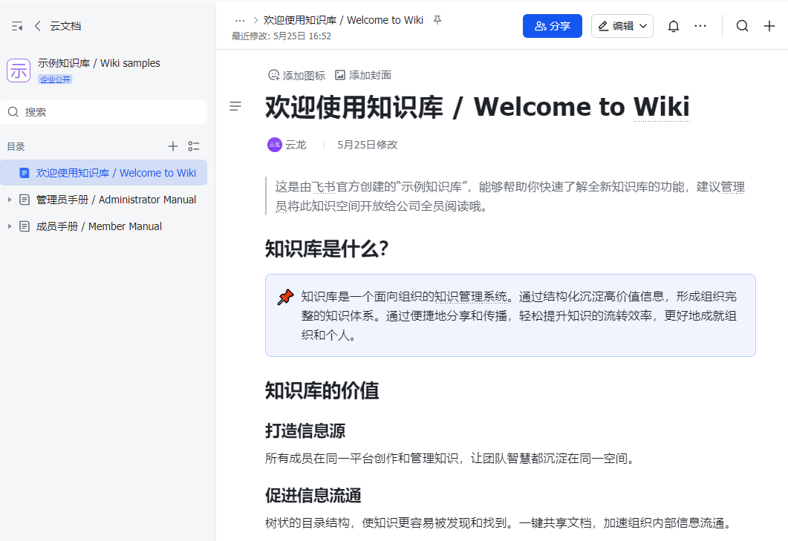The width and height of the screenshot is (788, 541).
Task: Click the add node plus icon in 目录
Action: (173, 146)
